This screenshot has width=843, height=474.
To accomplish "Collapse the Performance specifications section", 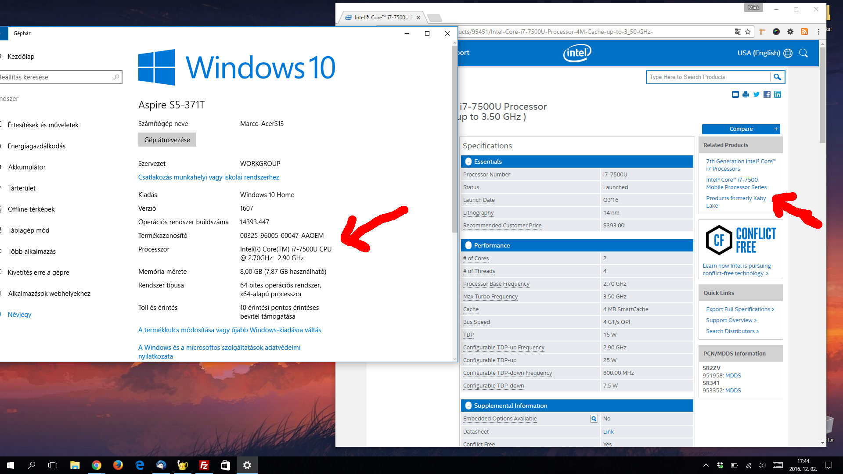I will click(468, 245).
